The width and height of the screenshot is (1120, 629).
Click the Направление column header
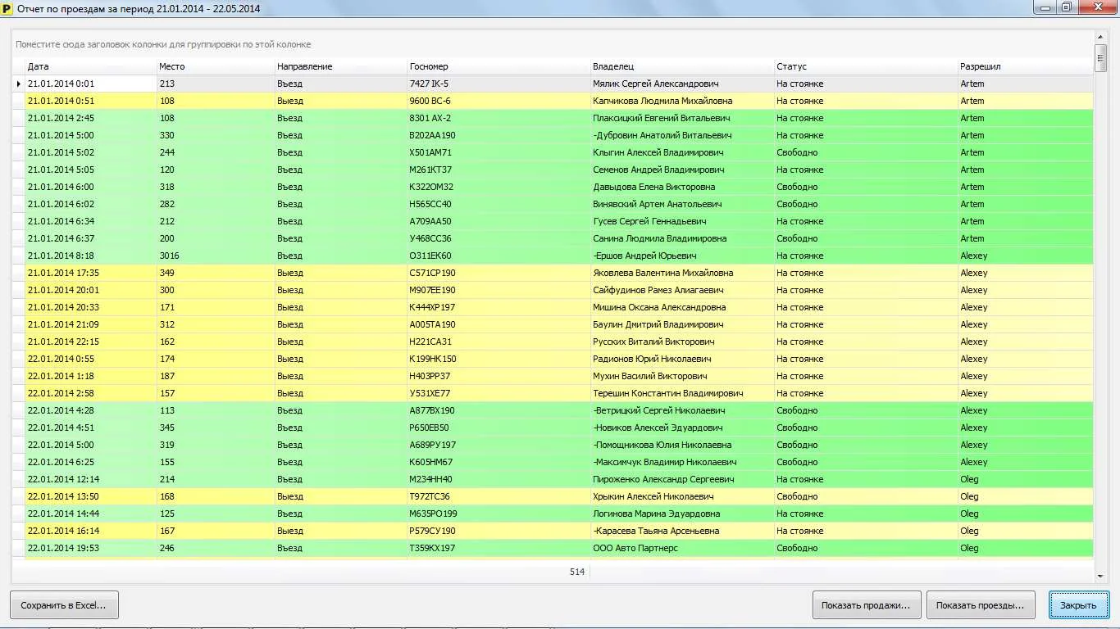pos(340,66)
